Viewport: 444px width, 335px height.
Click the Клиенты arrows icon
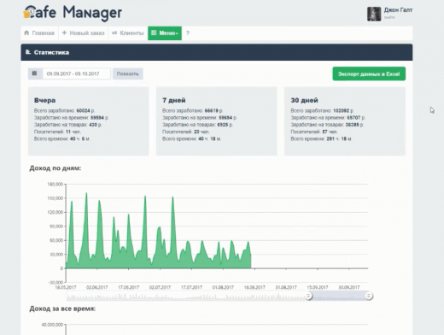pyautogui.click(x=114, y=32)
